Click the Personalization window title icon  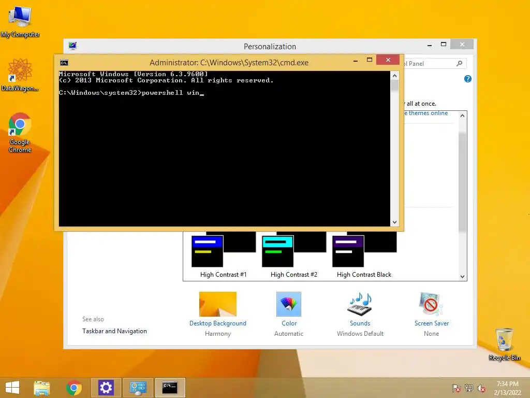(x=72, y=46)
